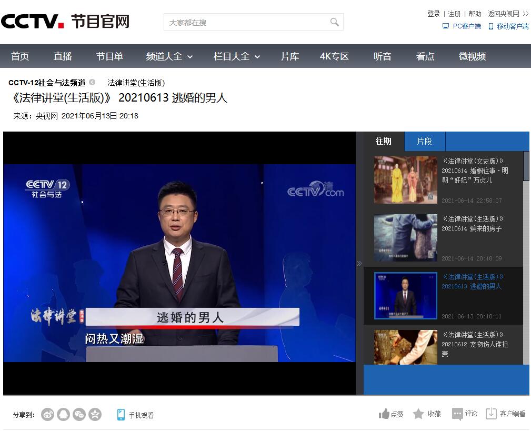
Task: Open the PC客户端 link
Action: coord(462,26)
